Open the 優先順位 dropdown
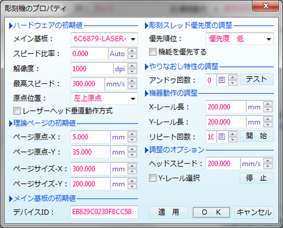Screen dimensions: 283x228 [240, 39]
